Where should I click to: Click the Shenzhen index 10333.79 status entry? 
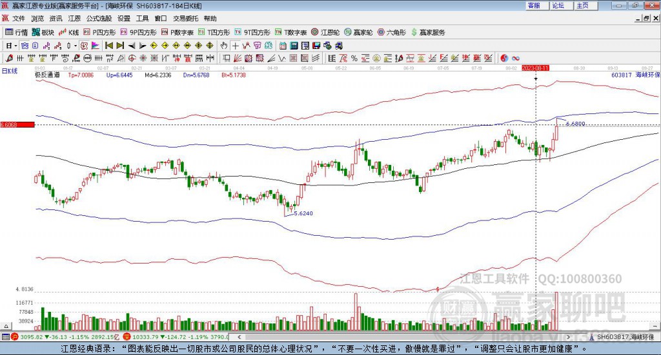177,337
